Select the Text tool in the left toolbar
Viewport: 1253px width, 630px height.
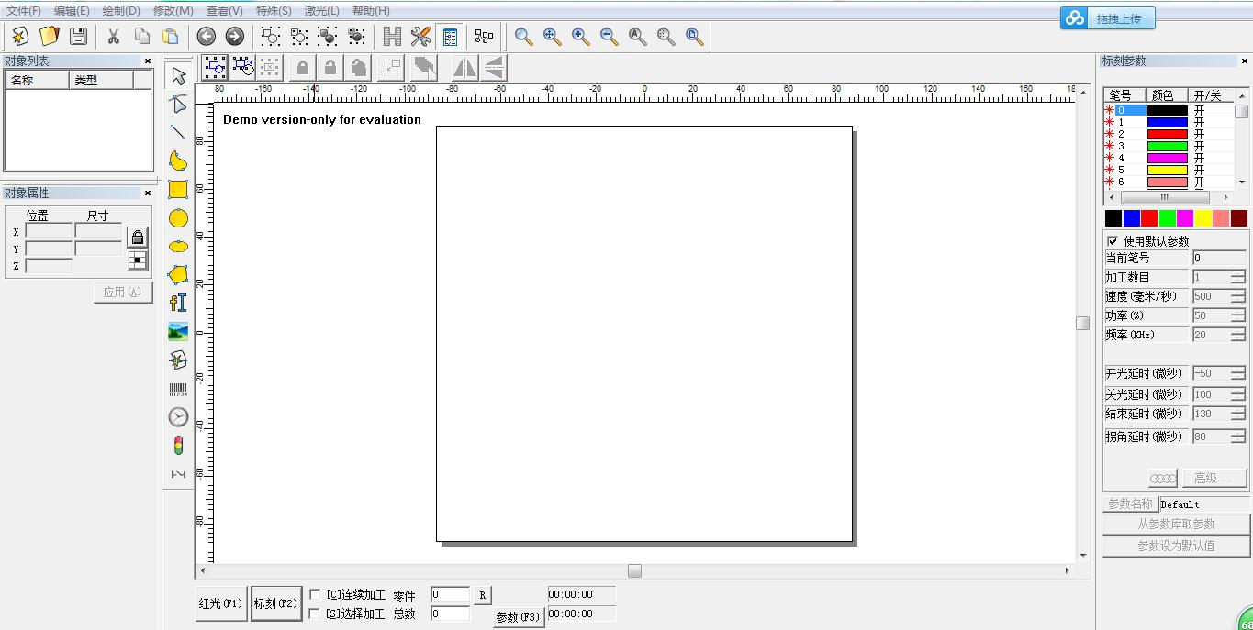pyautogui.click(x=177, y=303)
